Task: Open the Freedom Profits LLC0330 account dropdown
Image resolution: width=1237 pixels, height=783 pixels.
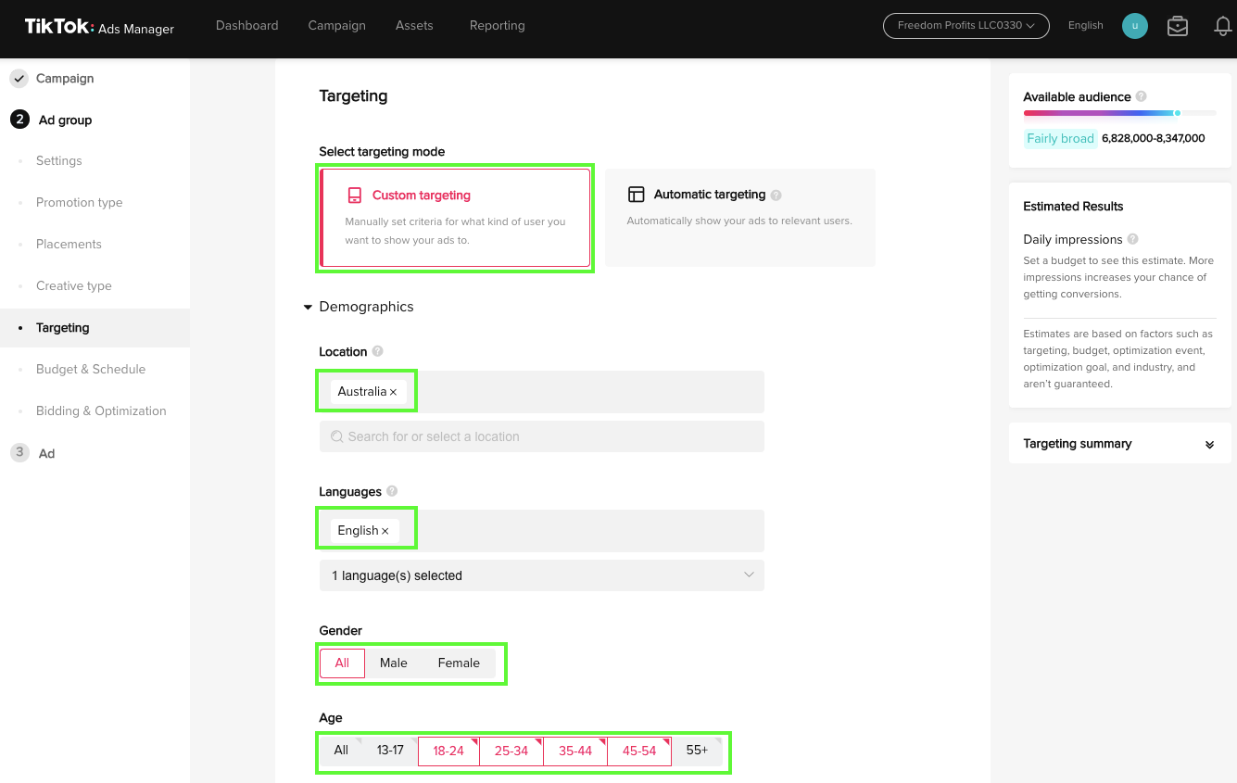Action: coord(966,26)
